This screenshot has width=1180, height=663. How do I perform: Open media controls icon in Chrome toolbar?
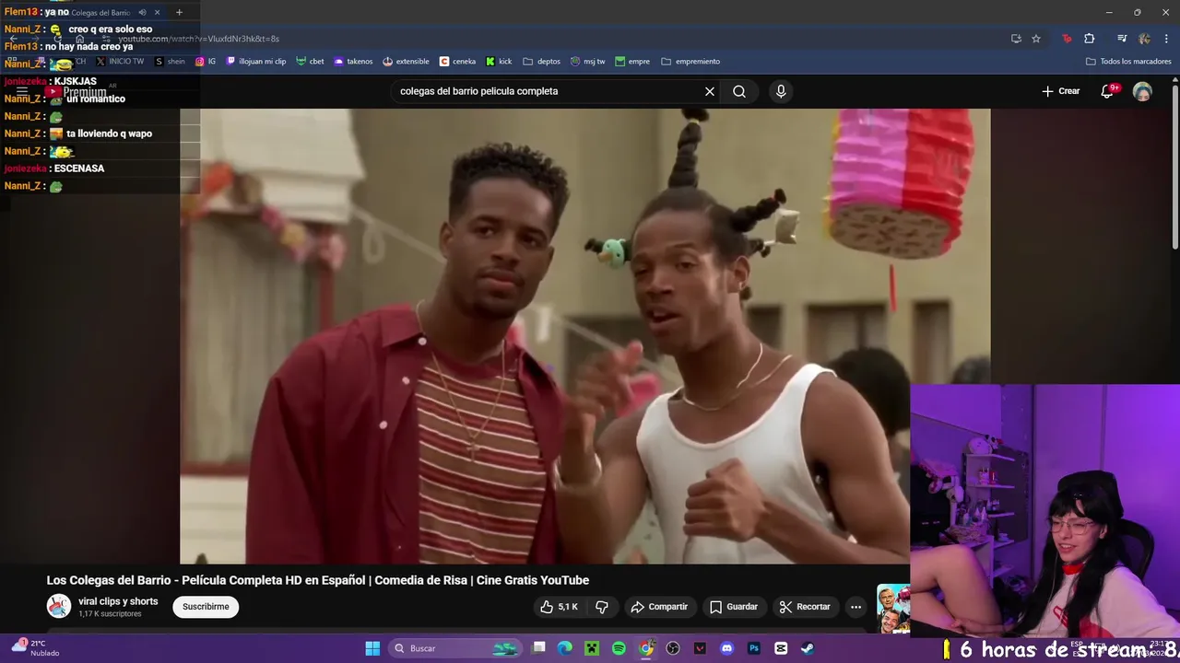coord(1122,39)
